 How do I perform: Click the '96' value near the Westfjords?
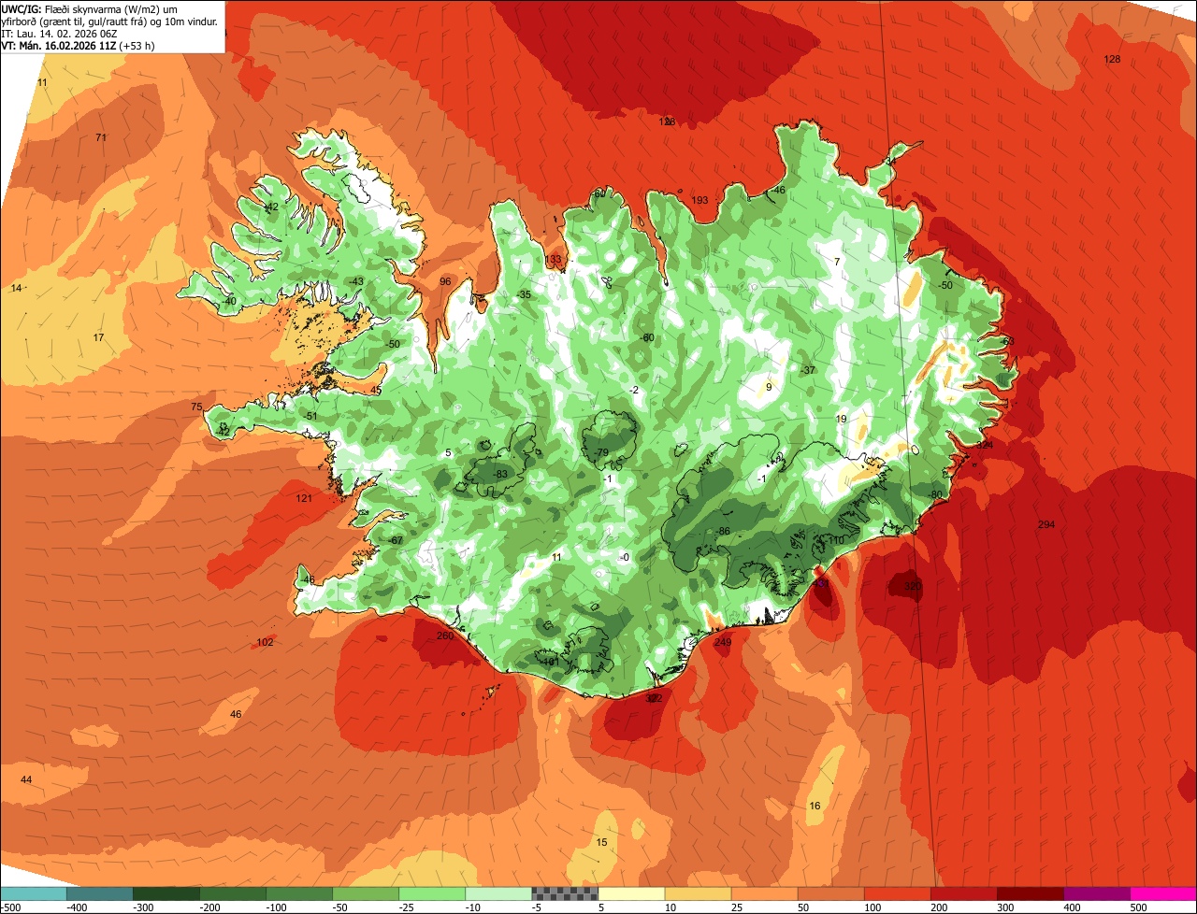pos(445,282)
